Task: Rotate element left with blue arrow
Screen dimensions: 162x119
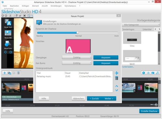Action: click(x=5, y=52)
